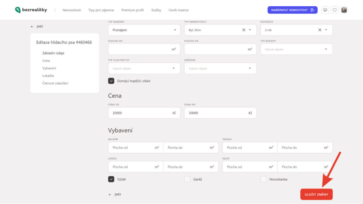This screenshot has width=363, height=204.
Task: Uncheck the Výtah checkbox
Action: coord(111,179)
